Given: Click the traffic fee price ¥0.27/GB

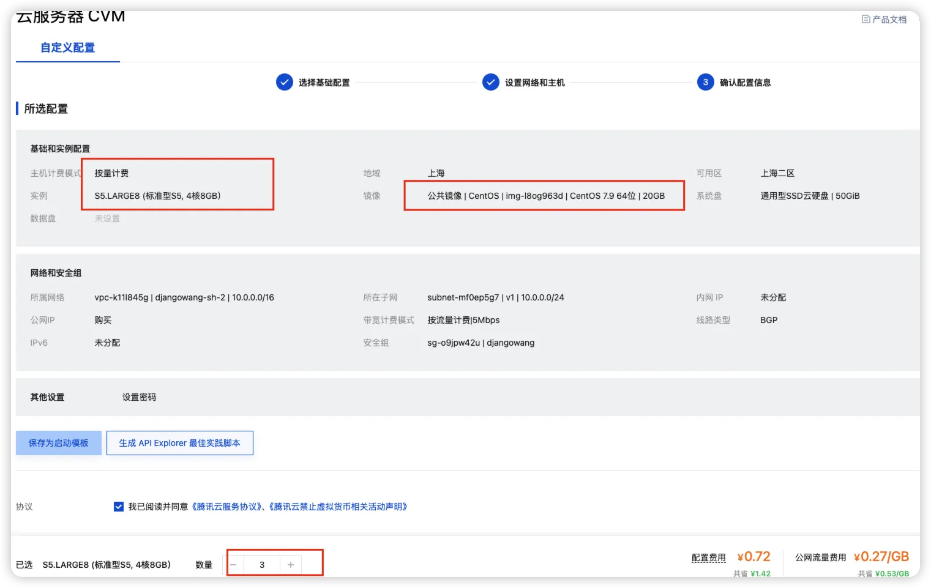Looking at the screenshot, I should click(x=881, y=557).
